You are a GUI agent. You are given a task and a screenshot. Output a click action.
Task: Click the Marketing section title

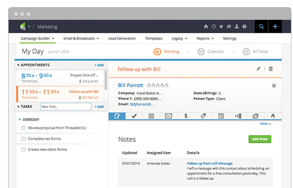(x=47, y=27)
